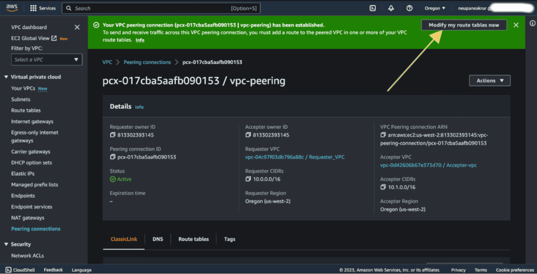Open the Info link next to Details
This screenshot has height=274, width=537.
click(139, 107)
